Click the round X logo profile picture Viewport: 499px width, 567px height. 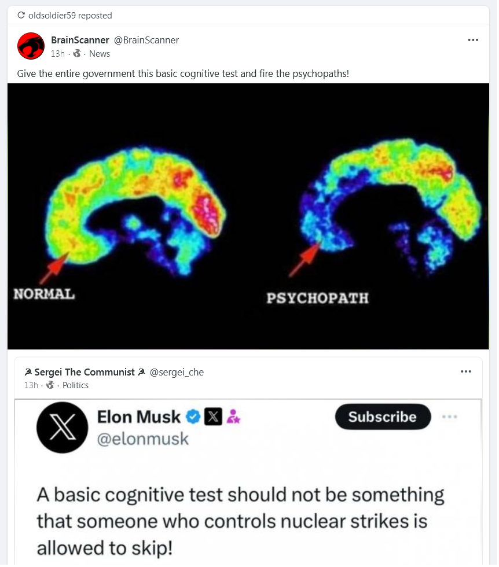63,428
